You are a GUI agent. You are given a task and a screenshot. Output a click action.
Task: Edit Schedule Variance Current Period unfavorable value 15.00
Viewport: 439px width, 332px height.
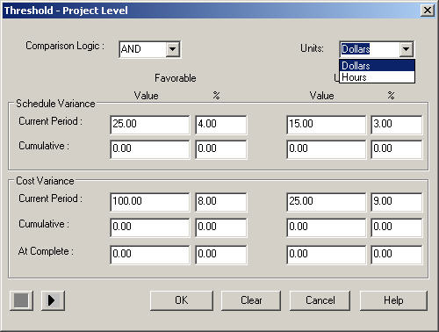[326, 125]
